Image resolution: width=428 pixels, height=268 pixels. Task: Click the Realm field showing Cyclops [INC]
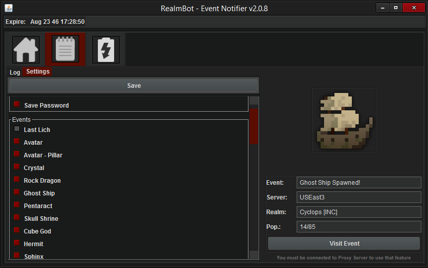359,212
